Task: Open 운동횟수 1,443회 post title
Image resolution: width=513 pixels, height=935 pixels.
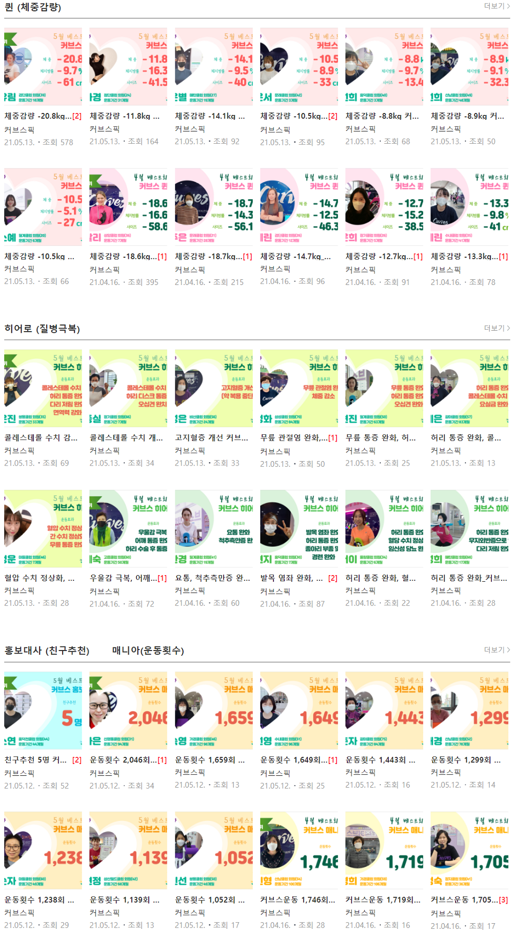Action: coord(380,760)
